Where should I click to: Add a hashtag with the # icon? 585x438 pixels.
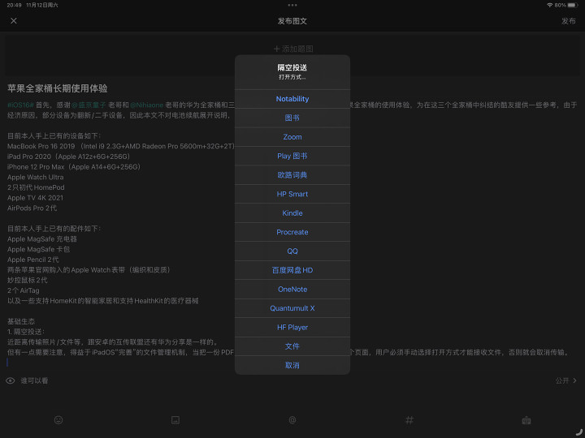(x=409, y=420)
